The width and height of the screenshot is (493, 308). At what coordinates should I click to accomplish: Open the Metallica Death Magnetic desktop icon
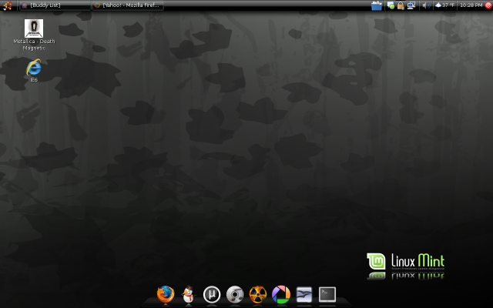[34, 35]
